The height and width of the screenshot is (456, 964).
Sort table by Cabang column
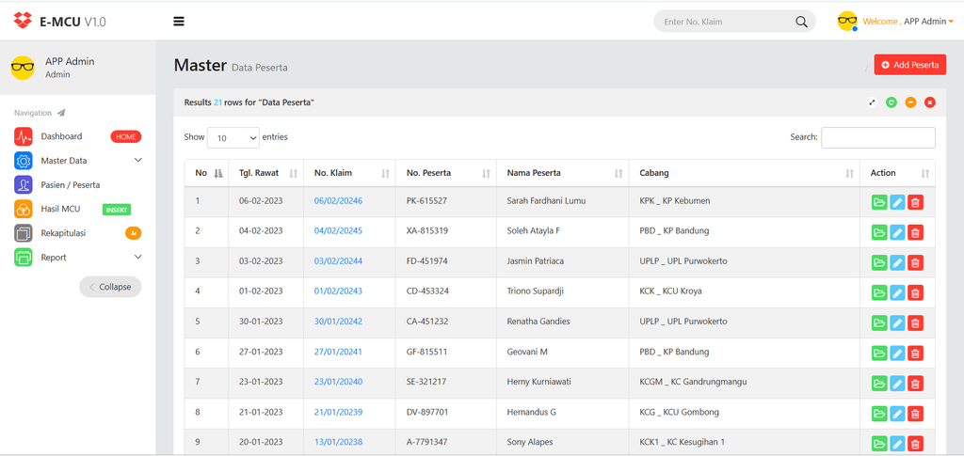click(x=745, y=173)
